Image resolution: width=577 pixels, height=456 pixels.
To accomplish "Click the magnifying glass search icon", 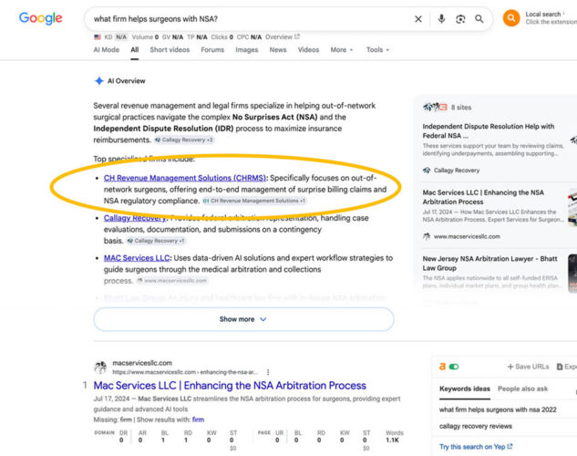I will [x=479, y=19].
